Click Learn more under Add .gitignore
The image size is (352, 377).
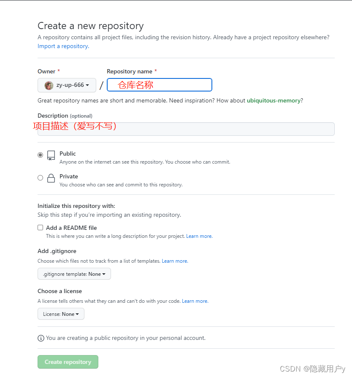pos(174,261)
